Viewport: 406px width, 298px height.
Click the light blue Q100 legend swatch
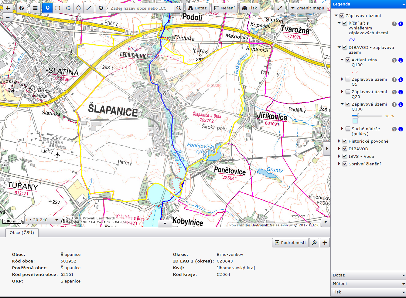click(x=355, y=121)
